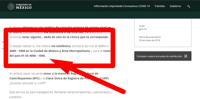Open Información importante Coronavirus COVID-19 link
The width and height of the screenshot is (200, 99).
click(122, 6)
